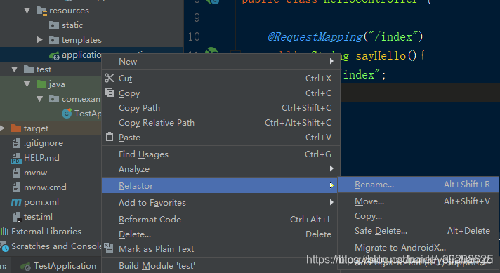Click the Scratches and Consoles icon
This screenshot has width=500, height=273.
click(x=4, y=246)
